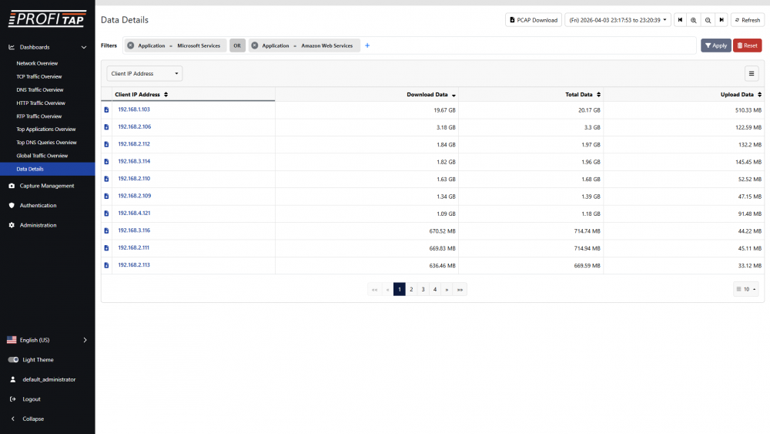Viewport: 770px width, 434px height.
Task: Open the date time range dropdown
Action: coord(618,20)
